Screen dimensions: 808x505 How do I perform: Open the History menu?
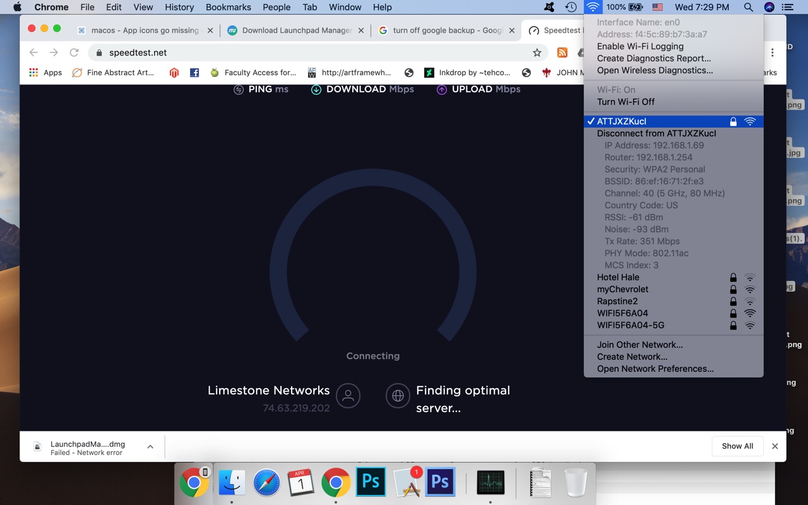click(x=179, y=7)
